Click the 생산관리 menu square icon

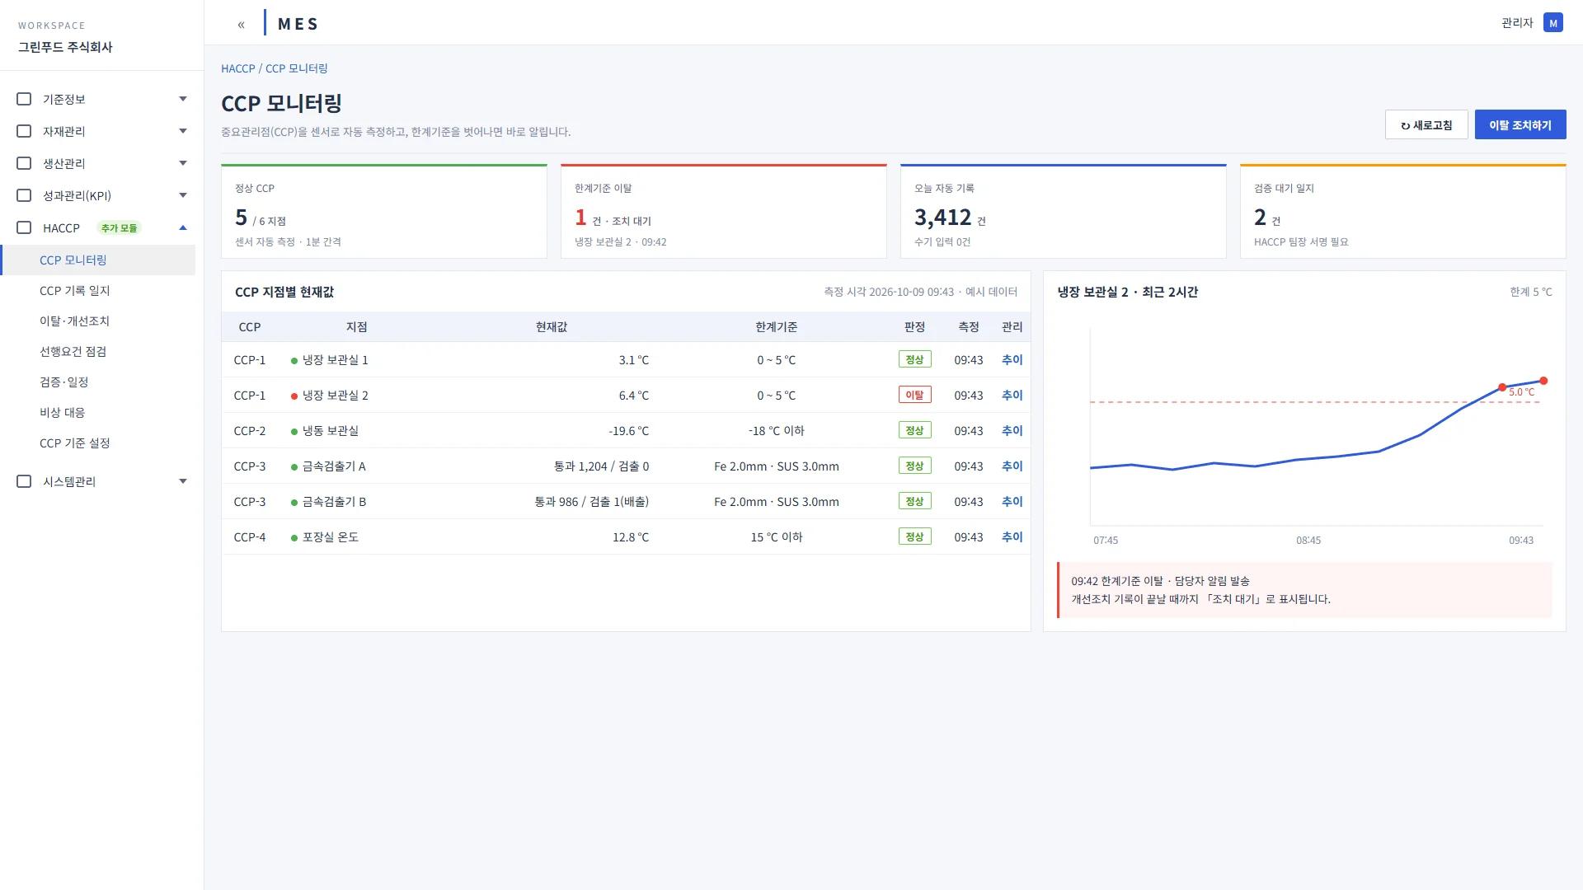coord(24,163)
